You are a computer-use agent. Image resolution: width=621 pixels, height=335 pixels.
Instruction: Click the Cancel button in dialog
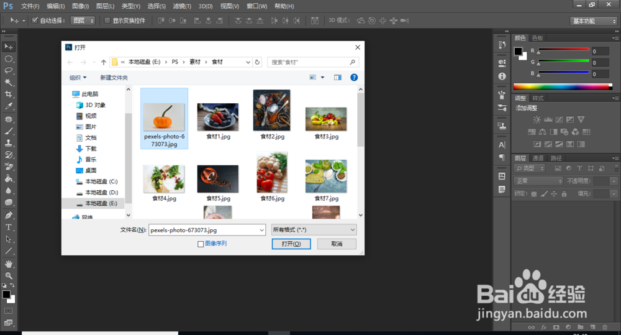coord(337,244)
